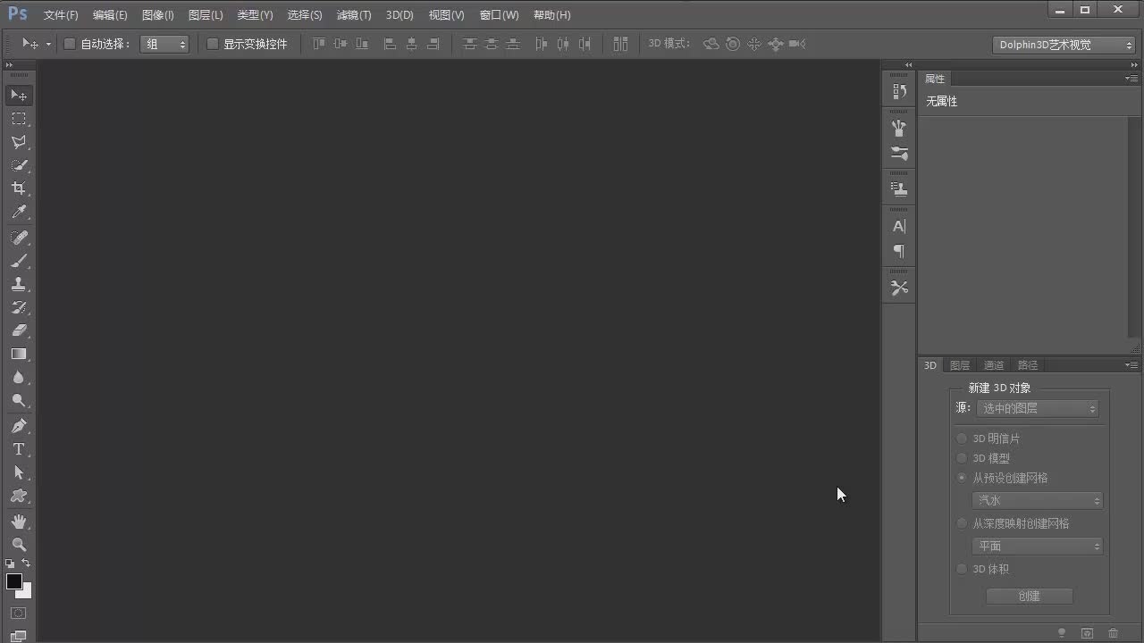1144x643 pixels.
Task: Click the 3D rotate mode icon
Action: pyautogui.click(x=711, y=44)
